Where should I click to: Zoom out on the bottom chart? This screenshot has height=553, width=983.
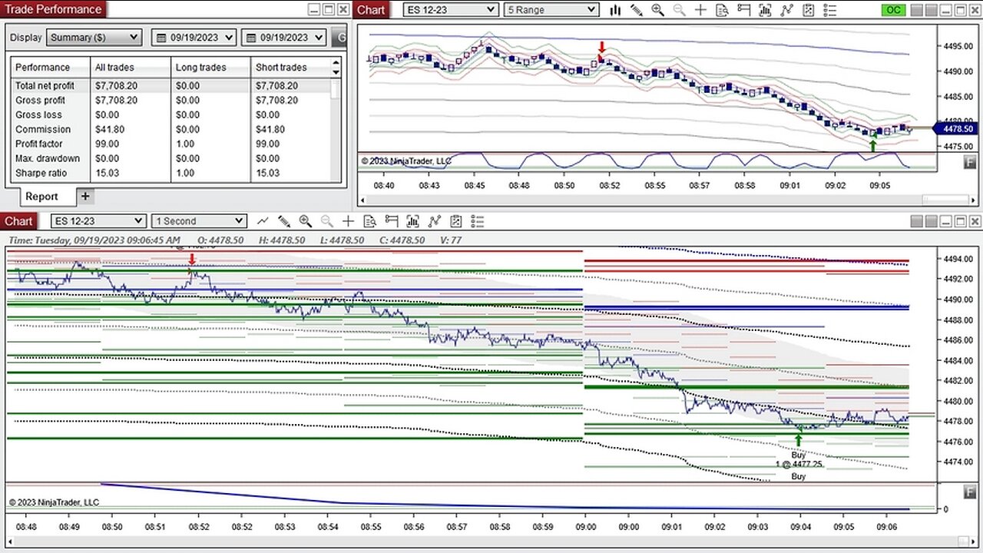click(x=327, y=221)
